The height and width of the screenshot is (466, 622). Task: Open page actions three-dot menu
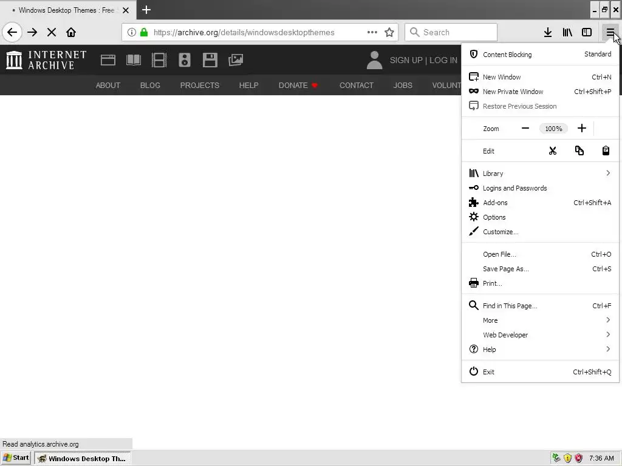pos(372,32)
